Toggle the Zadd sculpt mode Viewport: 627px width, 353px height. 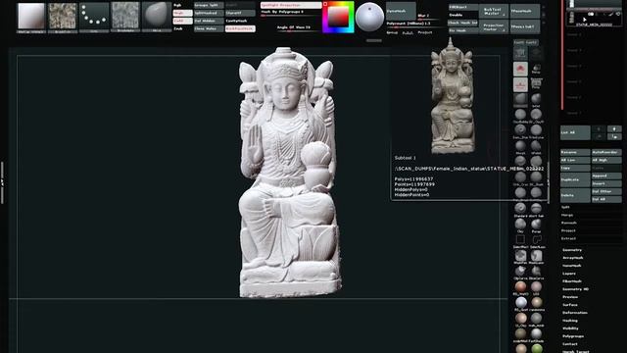click(x=182, y=21)
